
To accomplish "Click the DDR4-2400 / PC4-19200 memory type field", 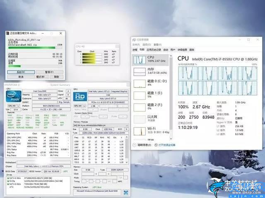I will pos(103,133).
